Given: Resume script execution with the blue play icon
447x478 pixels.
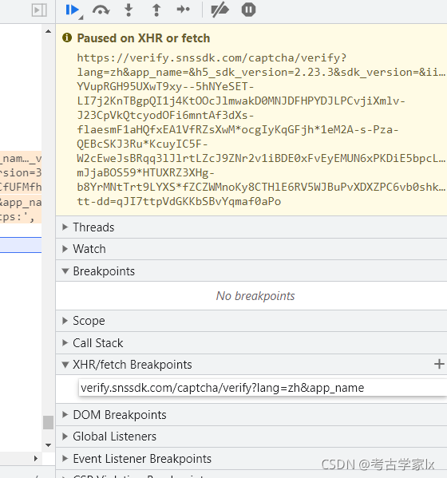Looking at the screenshot, I should click(73, 10).
